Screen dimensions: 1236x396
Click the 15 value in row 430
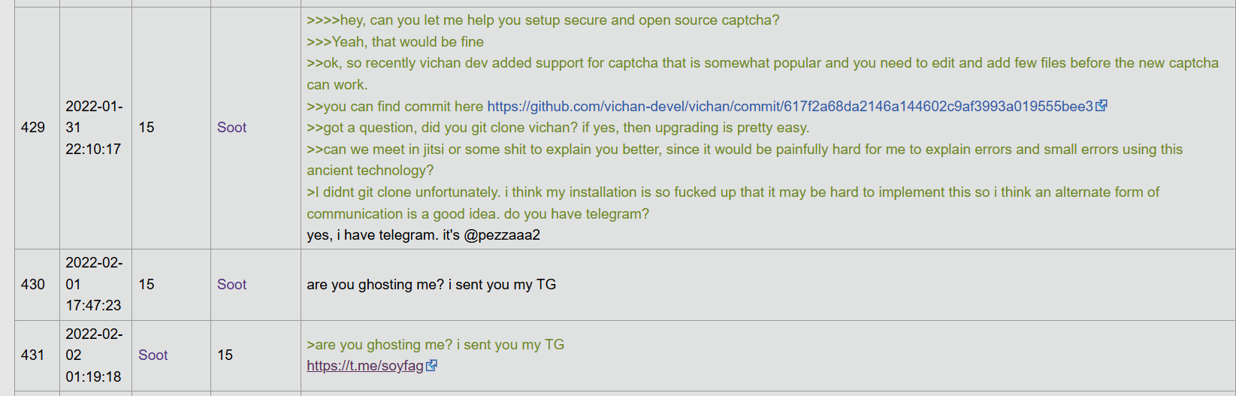click(x=147, y=285)
